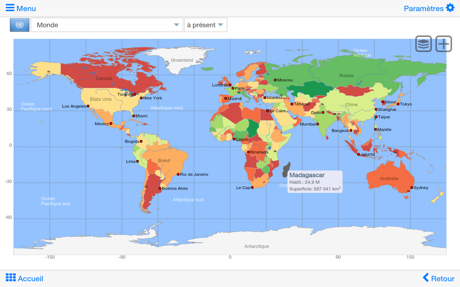Click the Accueil home grid icon
The image size is (460, 287).
click(10, 277)
